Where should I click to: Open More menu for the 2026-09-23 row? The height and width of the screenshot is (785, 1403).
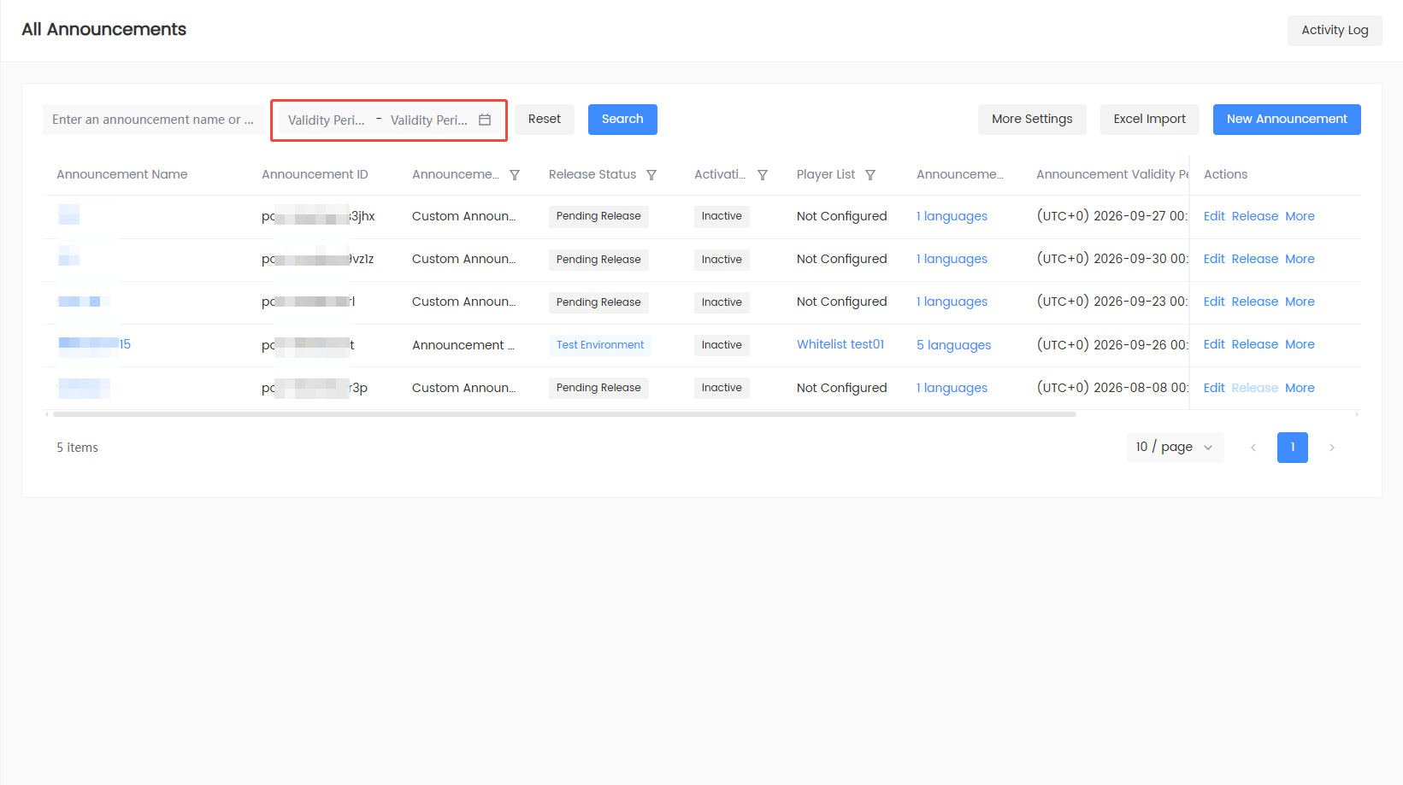click(1300, 302)
